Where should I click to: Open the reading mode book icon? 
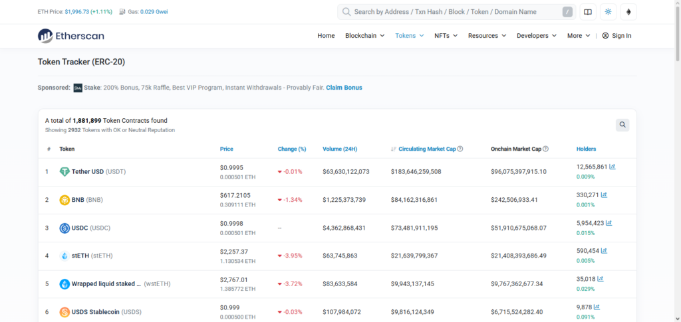point(588,12)
